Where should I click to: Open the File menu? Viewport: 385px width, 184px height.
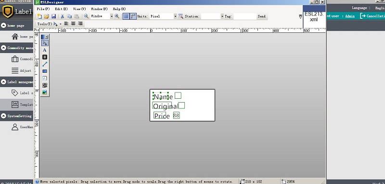[43, 9]
